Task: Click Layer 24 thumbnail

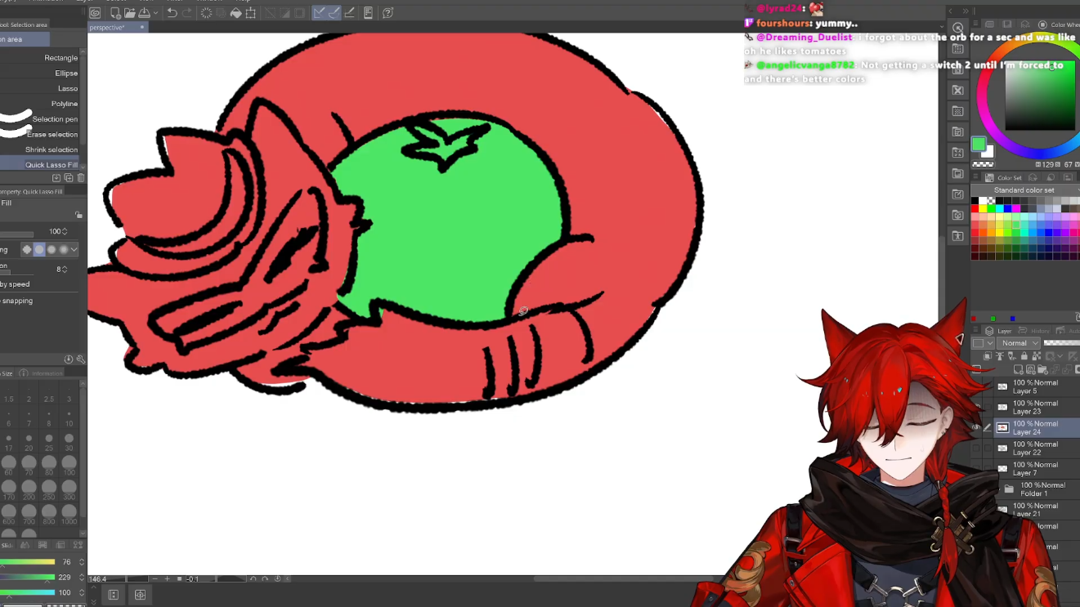Action: pyautogui.click(x=1003, y=427)
